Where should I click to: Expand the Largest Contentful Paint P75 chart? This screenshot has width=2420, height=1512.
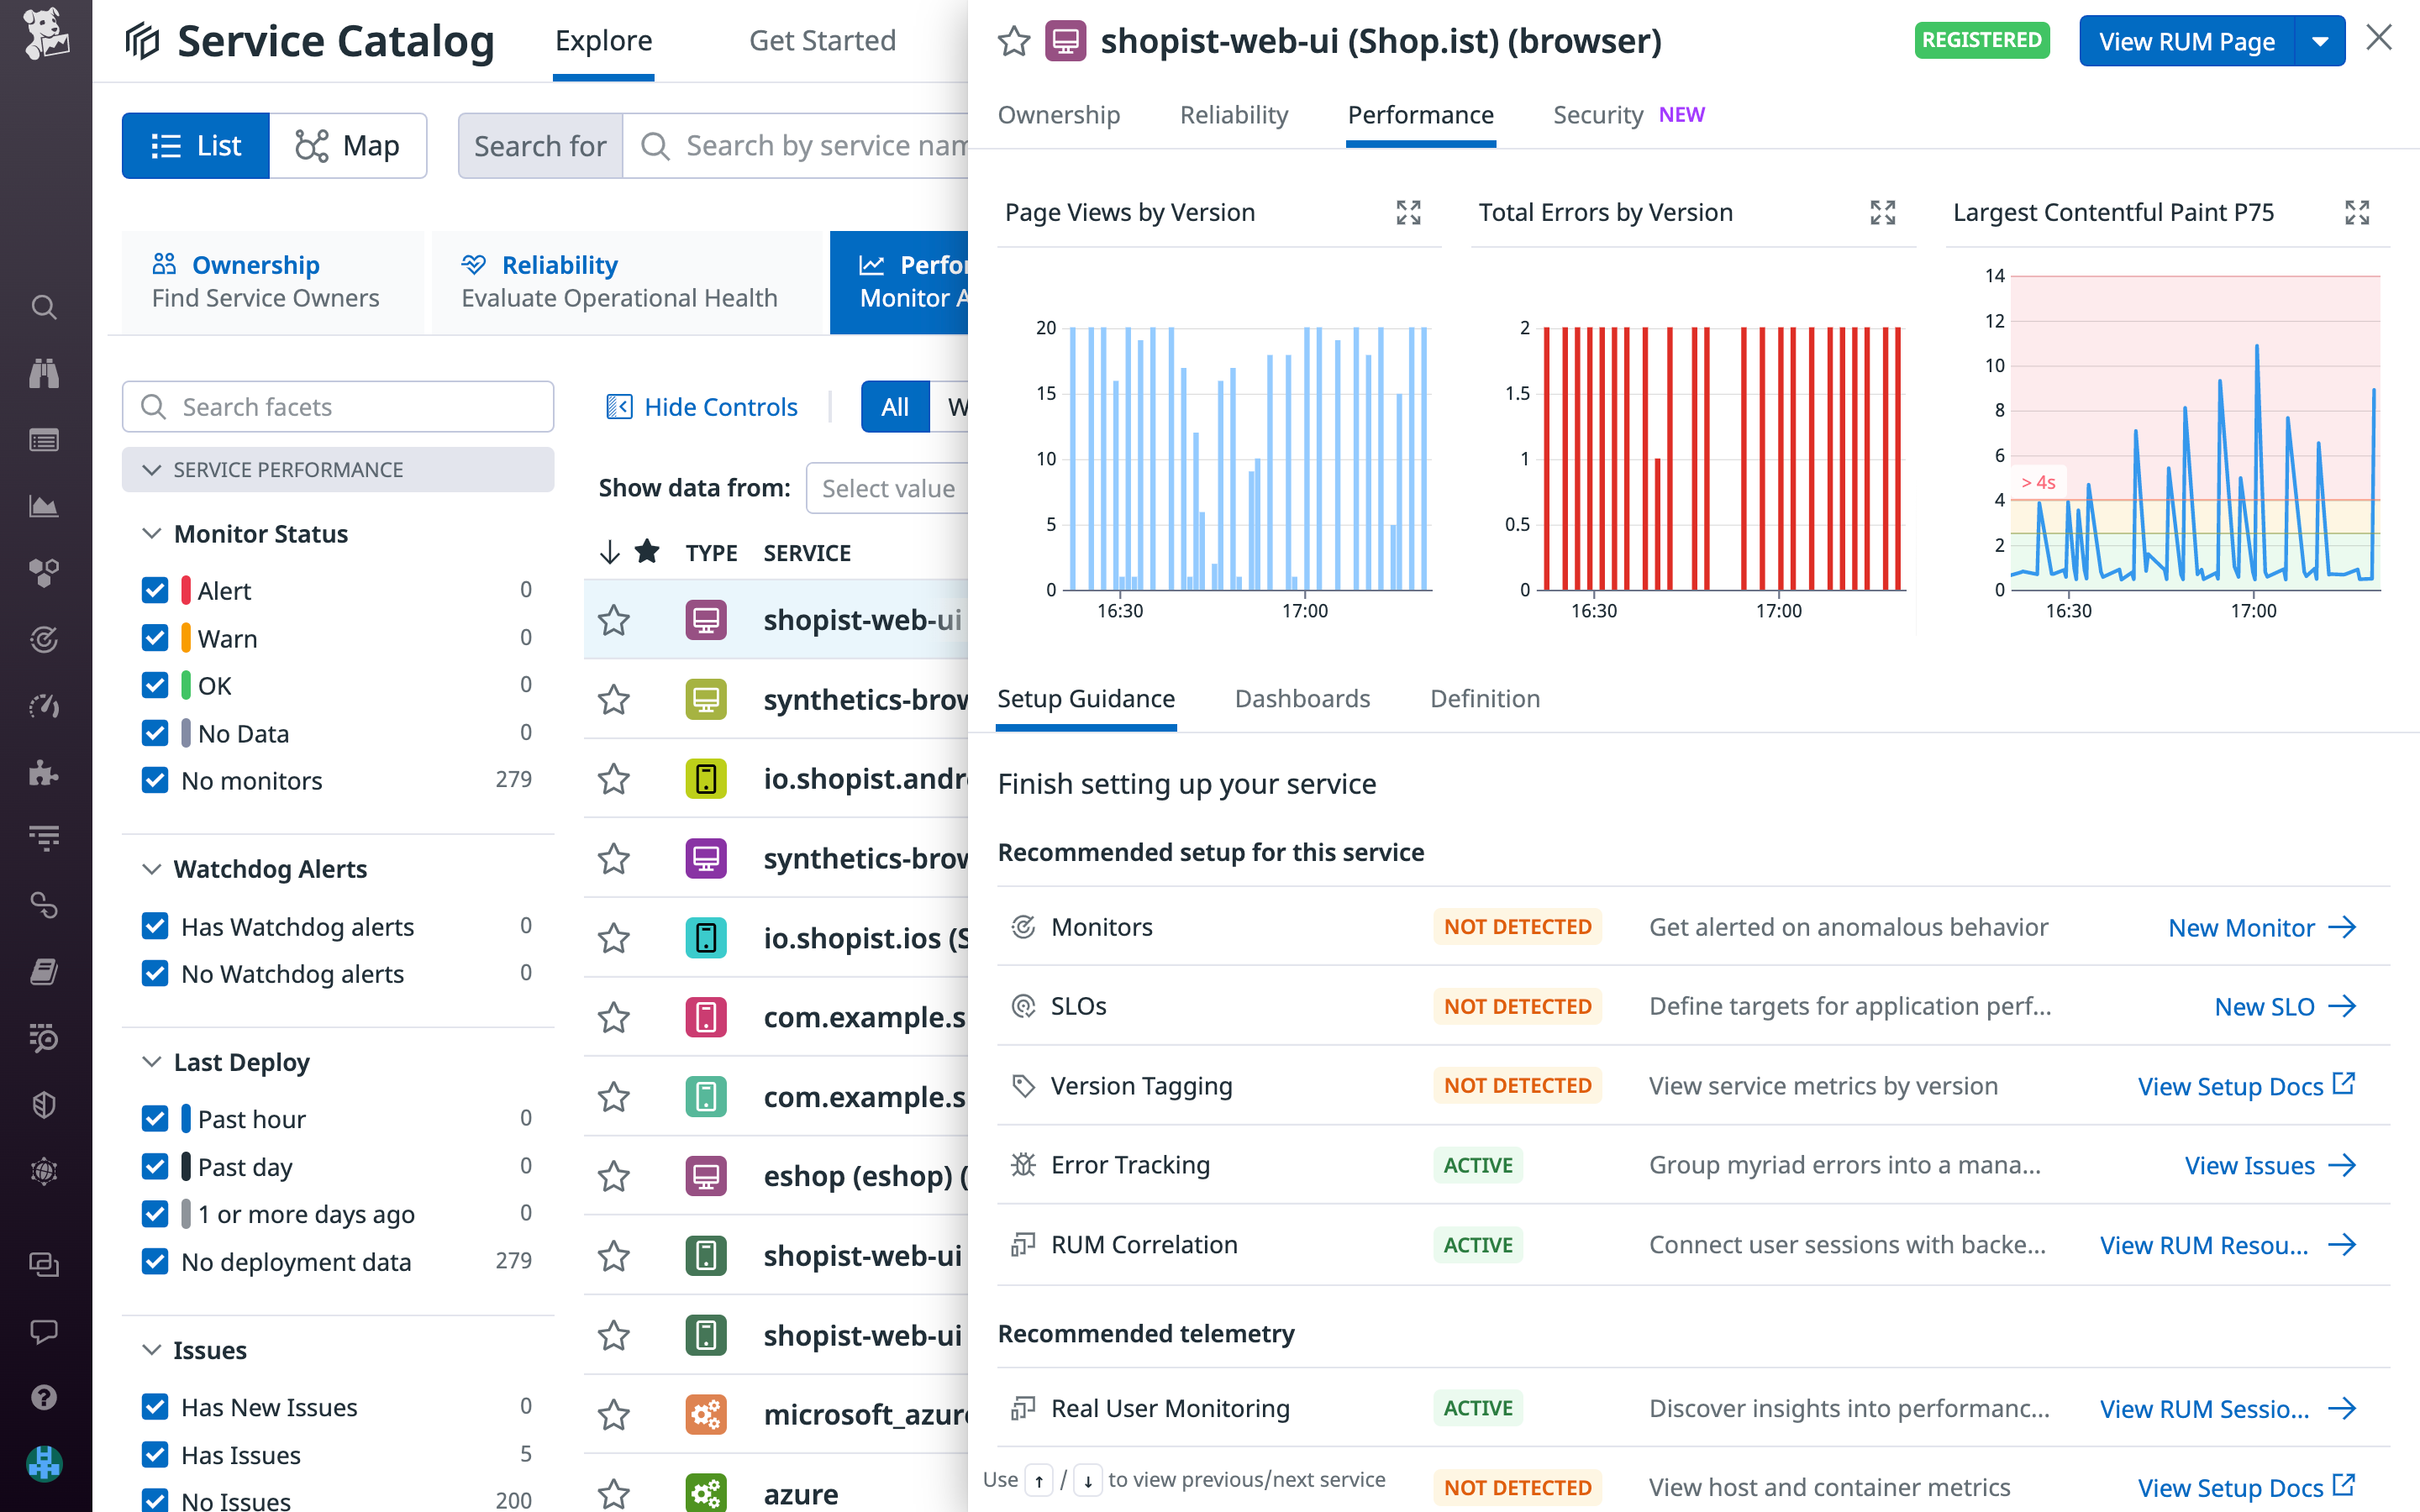[2357, 212]
